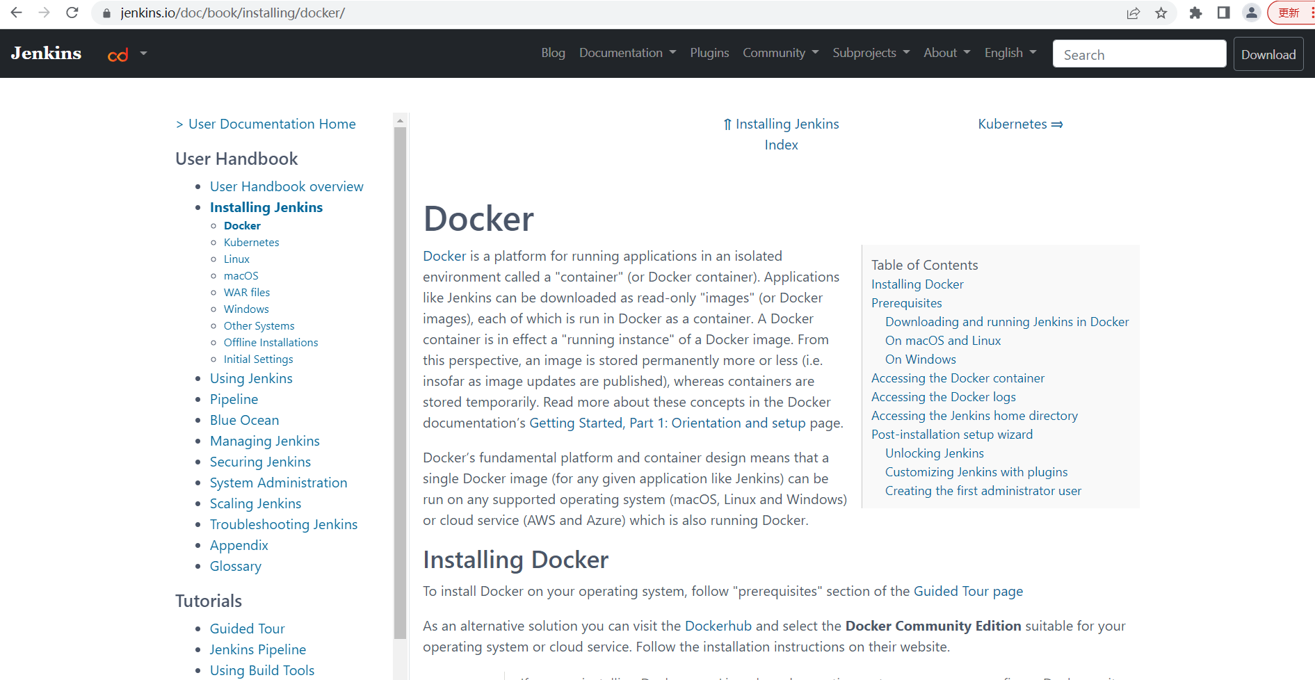Expand the CD Foundation dropdown caret
The image size is (1315, 680).
pos(143,53)
